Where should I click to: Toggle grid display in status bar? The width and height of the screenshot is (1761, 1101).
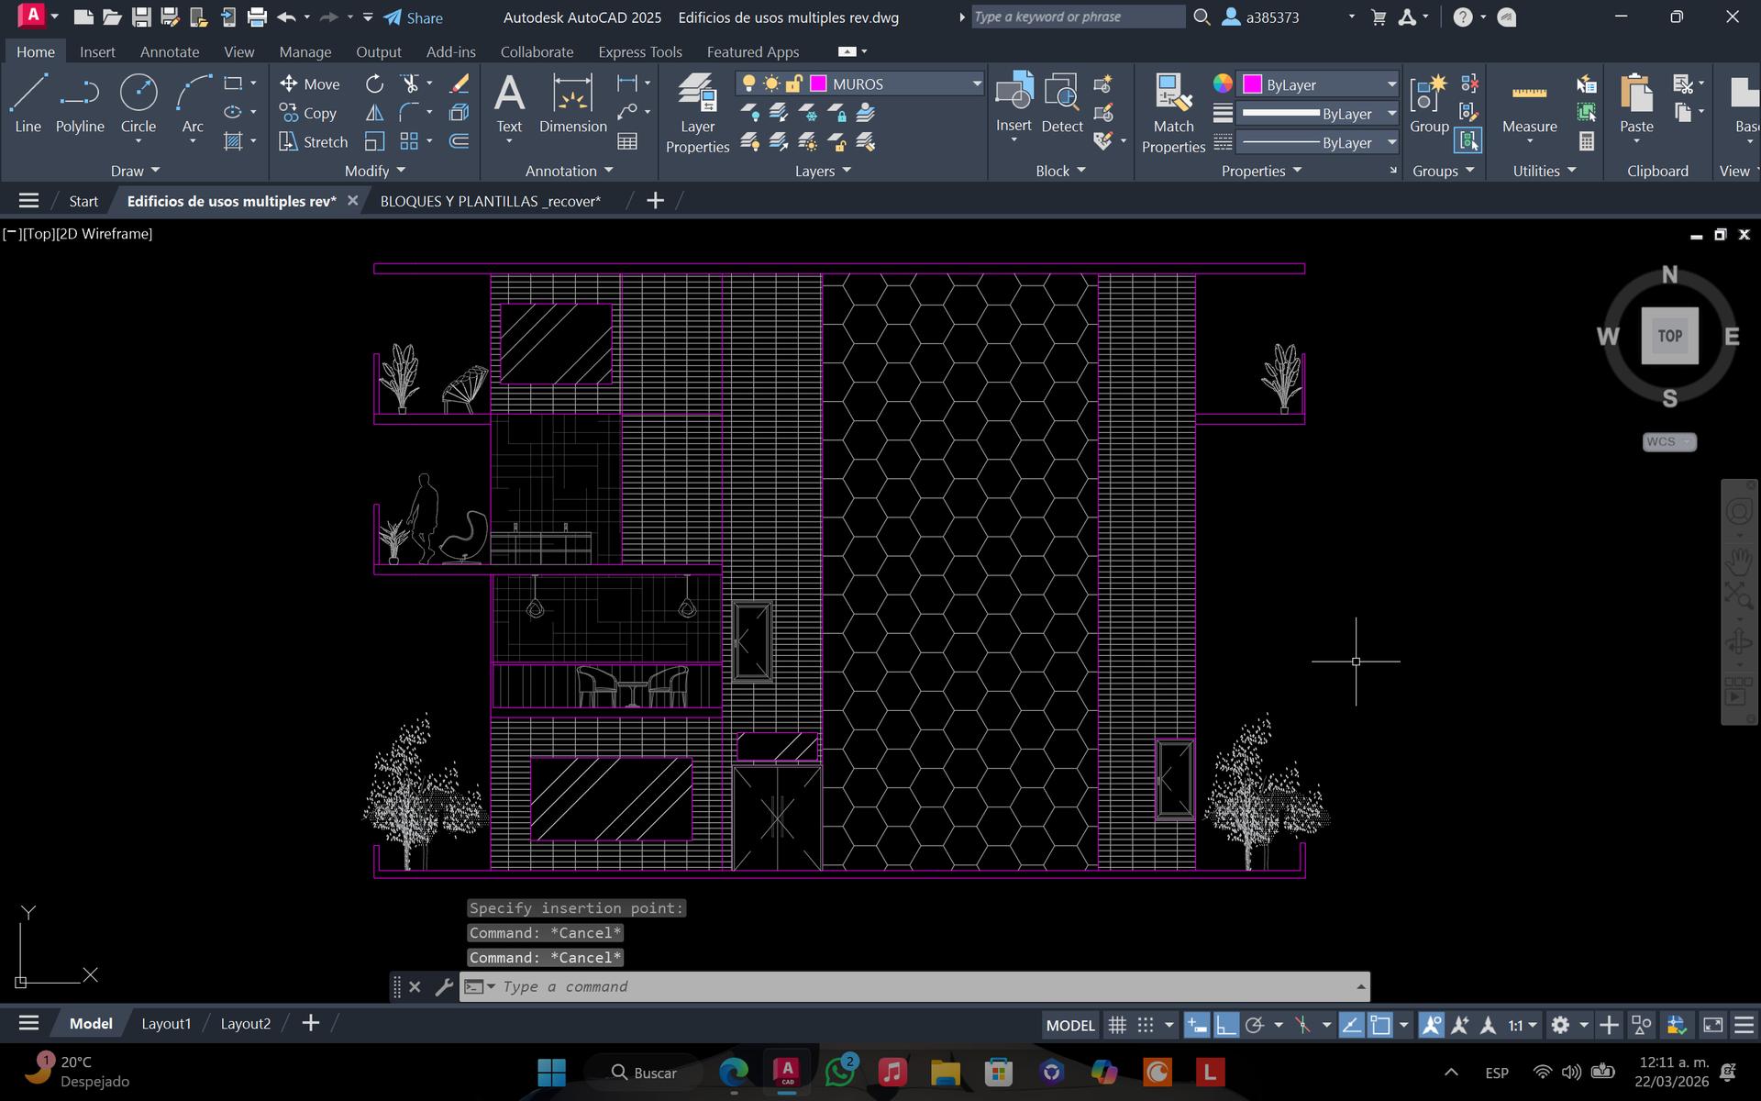(1117, 1025)
